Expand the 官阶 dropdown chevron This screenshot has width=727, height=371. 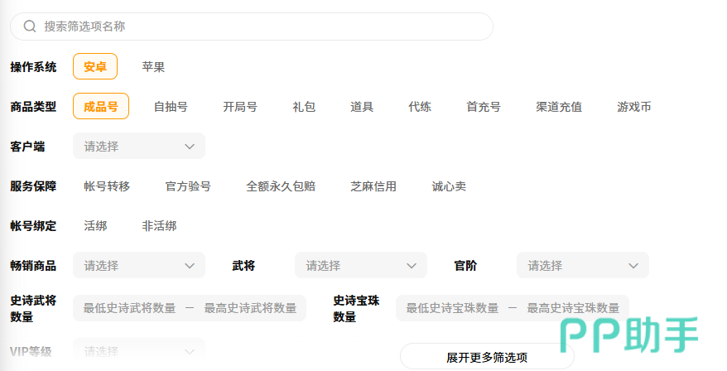[x=633, y=265]
